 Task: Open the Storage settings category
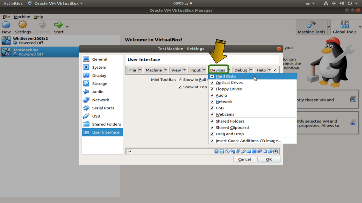tap(102, 83)
